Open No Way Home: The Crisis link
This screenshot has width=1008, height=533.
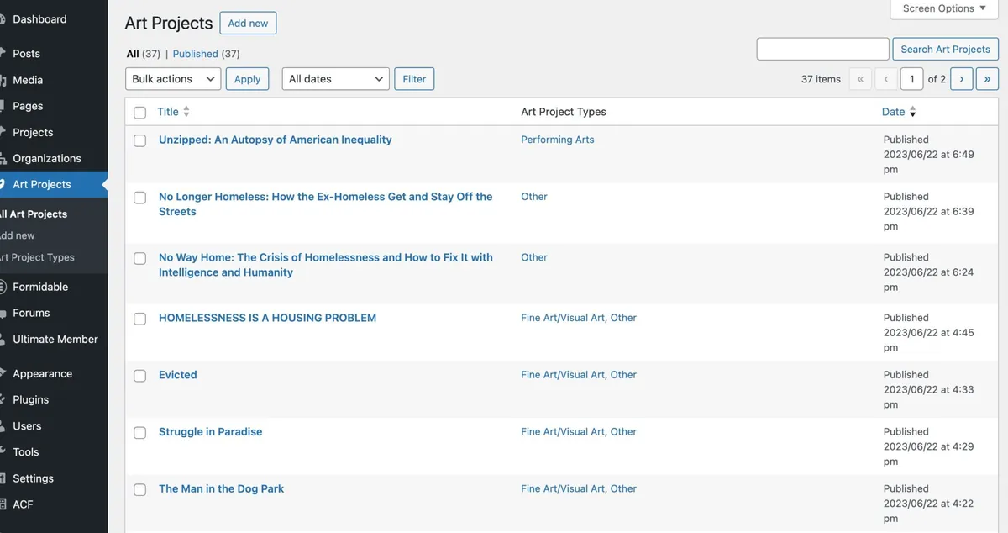click(326, 265)
